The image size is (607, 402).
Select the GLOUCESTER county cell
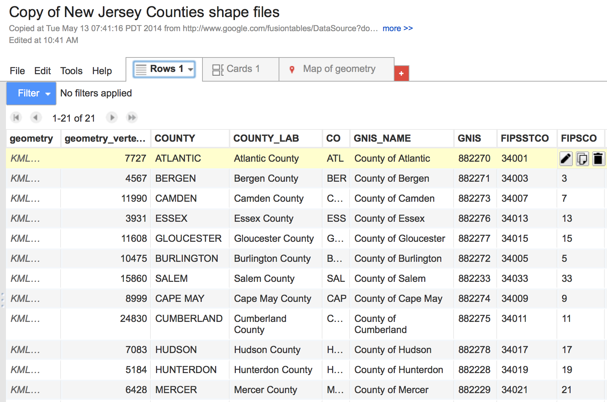(190, 238)
